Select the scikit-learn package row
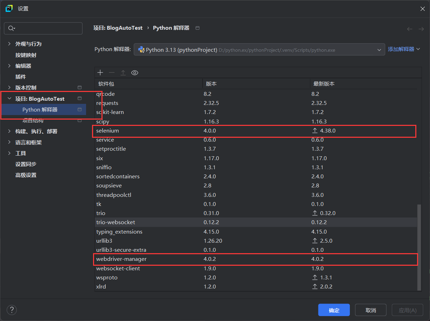The height and width of the screenshot is (321, 430). 256,112
